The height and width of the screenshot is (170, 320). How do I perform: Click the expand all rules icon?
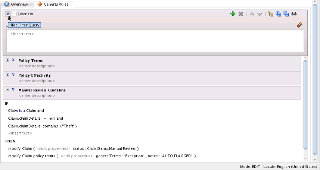(279, 14)
